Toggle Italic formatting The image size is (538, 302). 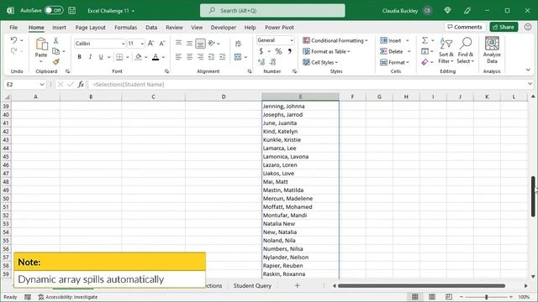(x=90, y=57)
